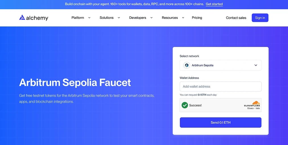
Task: Follow the Get started banner link
Action: (x=214, y=4)
